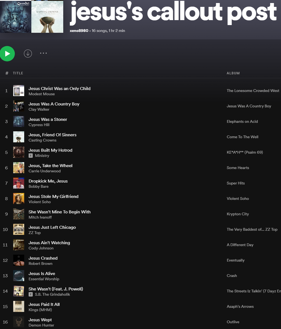This screenshot has width=281, height=329.
Task: Sort tracks by ALBUM column header
Action: coord(233,73)
